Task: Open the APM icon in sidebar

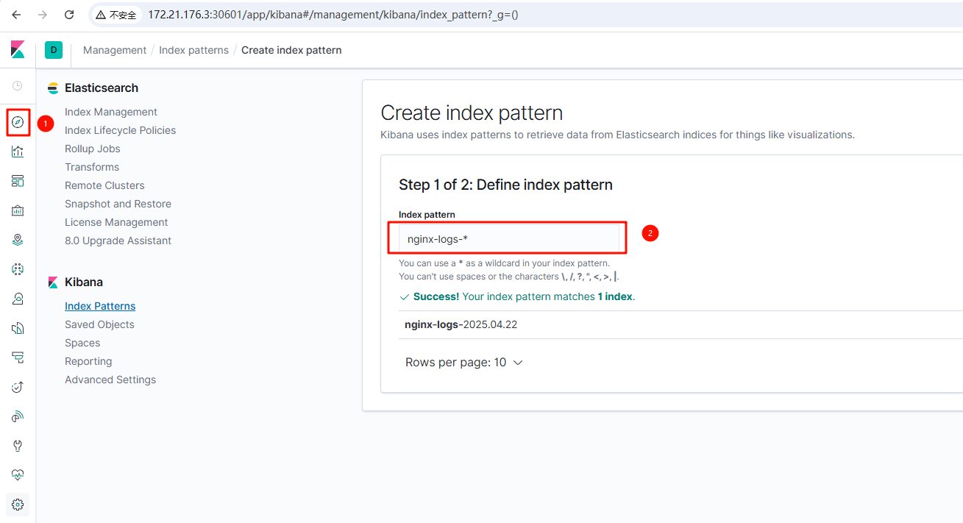Action: (x=18, y=357)
